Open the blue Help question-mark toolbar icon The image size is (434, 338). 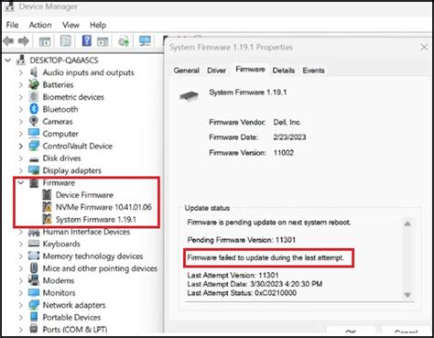[x=87, y=40]
